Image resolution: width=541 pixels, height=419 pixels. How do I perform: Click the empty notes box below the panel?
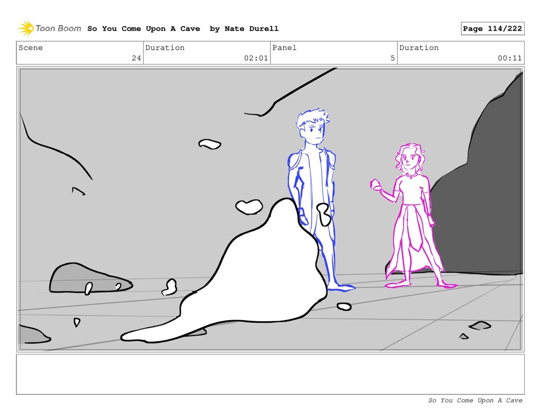270,374
